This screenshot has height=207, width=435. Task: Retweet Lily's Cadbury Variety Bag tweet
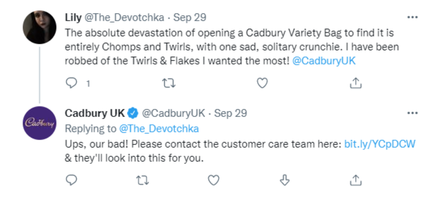[169, 83]
